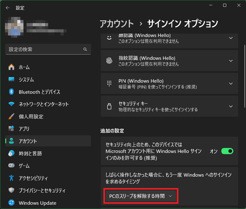Click the back arrow button
The width and height of the screenshot is (246, 209).
coord(8,8)
